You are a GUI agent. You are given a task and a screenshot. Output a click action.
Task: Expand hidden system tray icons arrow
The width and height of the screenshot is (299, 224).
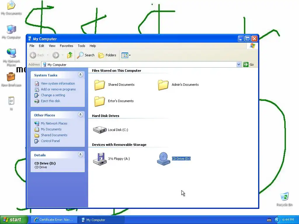click(277, 220)
